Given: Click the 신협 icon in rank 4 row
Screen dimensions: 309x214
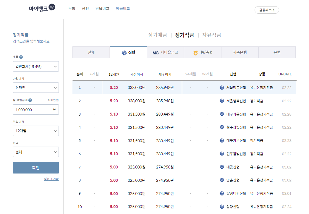Looking at the screenshot, I should [222, 127].
